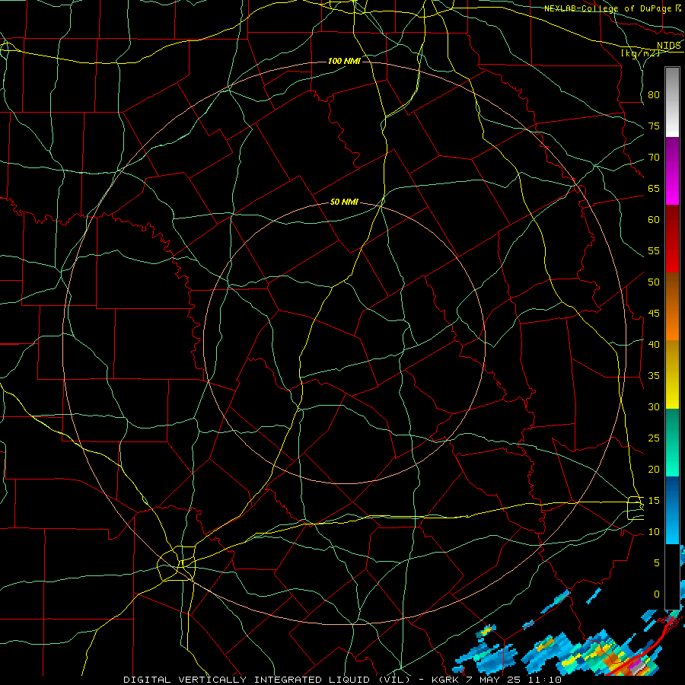Click the 30 value on the color scale
Viewport: 685px width, 685px height.
(x=654, y=406)
